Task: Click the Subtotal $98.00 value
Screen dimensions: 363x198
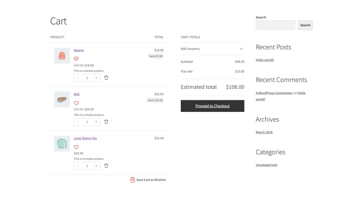Action: [x=239, y=62]
